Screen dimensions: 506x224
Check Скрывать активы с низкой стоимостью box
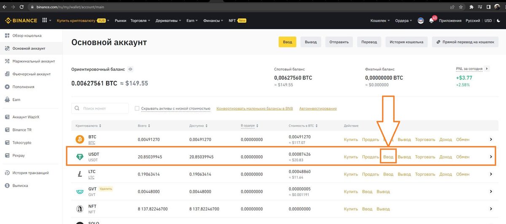137,108
